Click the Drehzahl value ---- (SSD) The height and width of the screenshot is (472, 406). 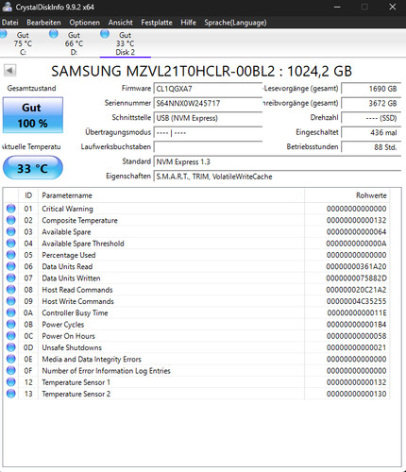point(371,118)
